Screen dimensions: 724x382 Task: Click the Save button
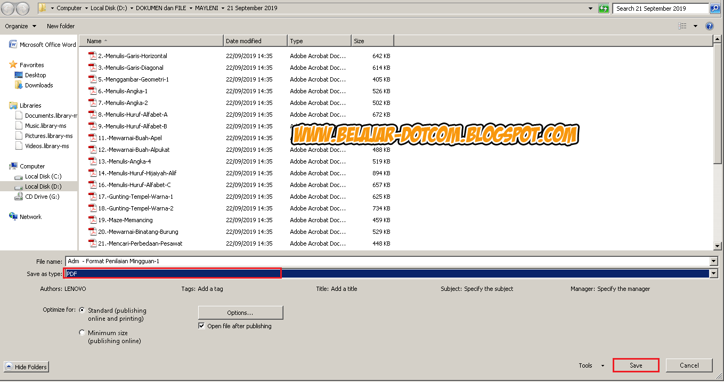click(x=636, y=365)
